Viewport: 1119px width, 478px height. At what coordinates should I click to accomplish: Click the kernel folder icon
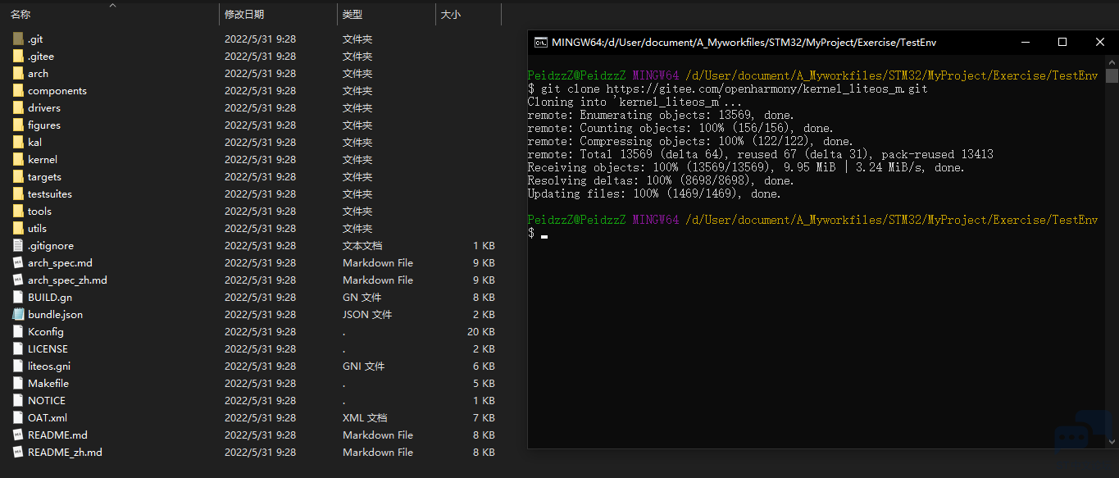point(18,159)
